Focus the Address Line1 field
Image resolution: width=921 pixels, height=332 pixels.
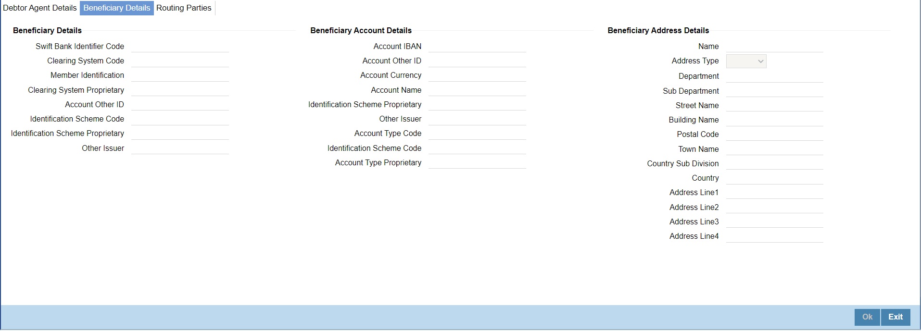775,192
